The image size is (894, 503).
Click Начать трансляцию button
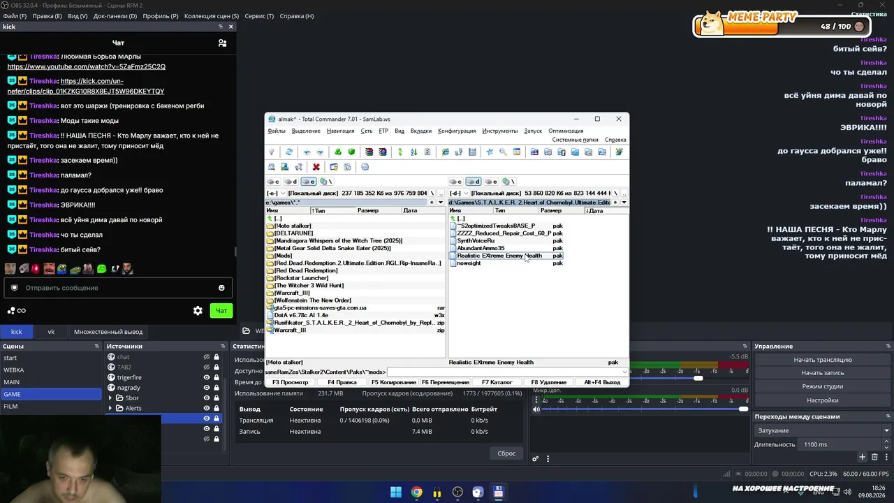[823, 360]
